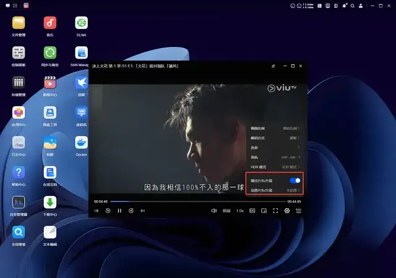
Task: Open the player episode playlist icon
Action: point(298,211)
